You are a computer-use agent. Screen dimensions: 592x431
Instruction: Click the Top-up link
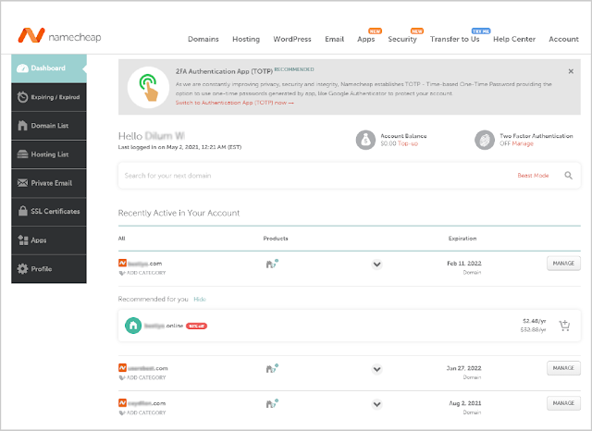coord(408,143)
